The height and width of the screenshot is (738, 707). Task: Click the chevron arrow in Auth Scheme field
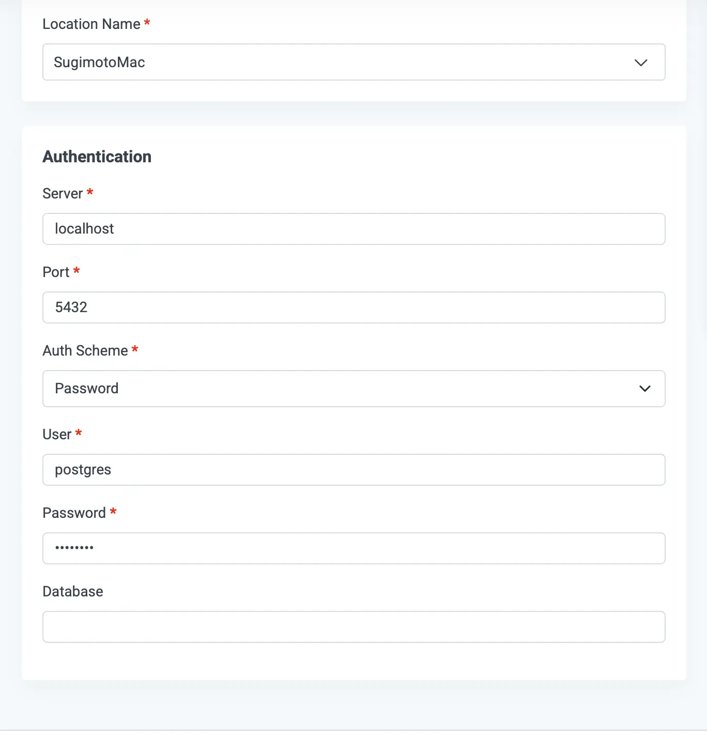coord(644,389)
